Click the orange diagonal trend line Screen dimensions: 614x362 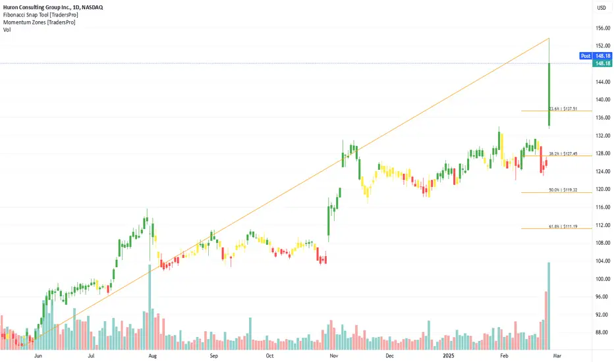coord(290,192)
